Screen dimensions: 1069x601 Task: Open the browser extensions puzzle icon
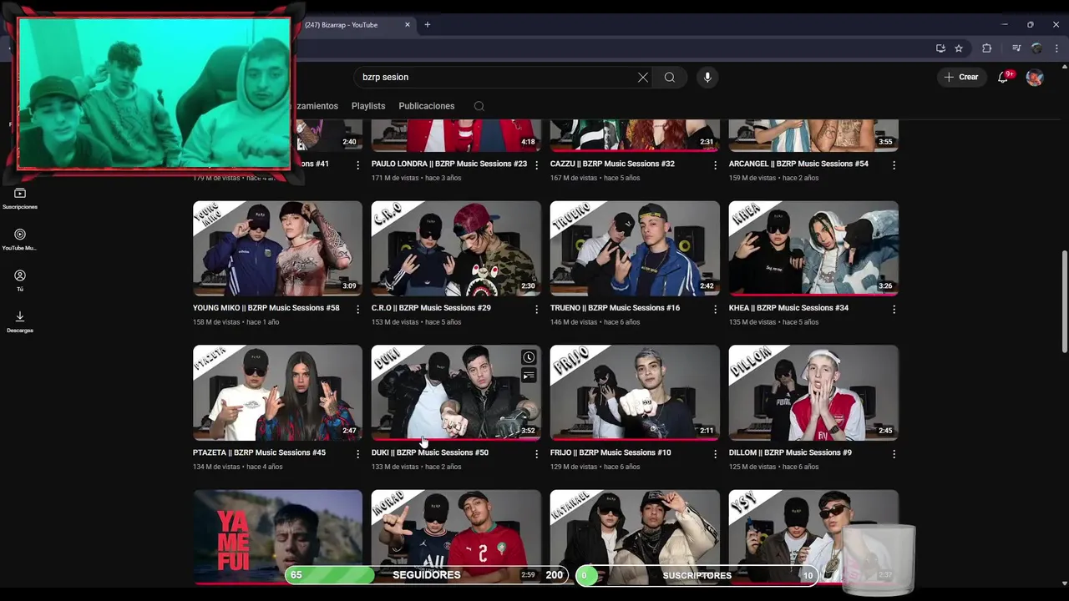[986, 48]
